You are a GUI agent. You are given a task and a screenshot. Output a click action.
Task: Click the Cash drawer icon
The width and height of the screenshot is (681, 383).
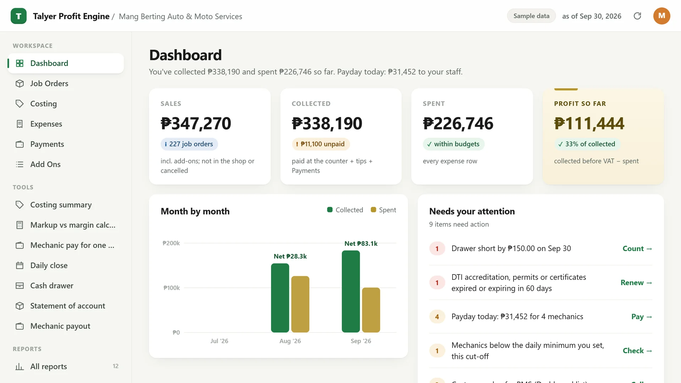pyautogui.click(x=20, y=285)
